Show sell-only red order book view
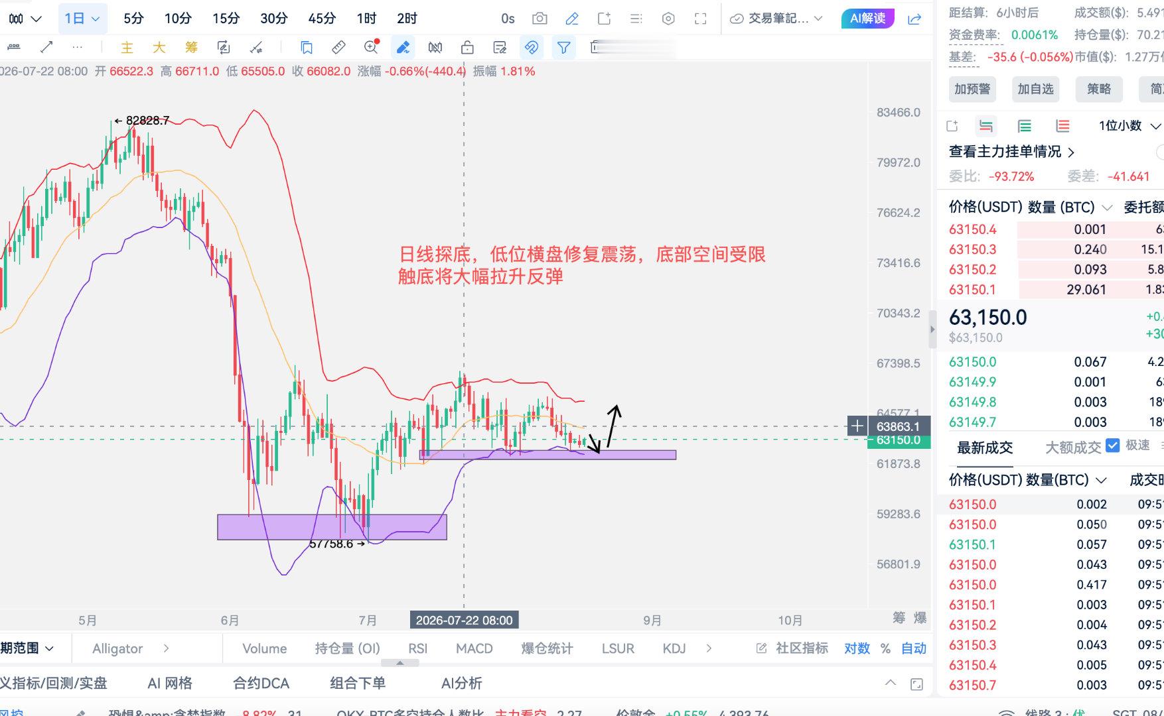The height and width of the screenshot is (716, 1164). [1063, 126]
